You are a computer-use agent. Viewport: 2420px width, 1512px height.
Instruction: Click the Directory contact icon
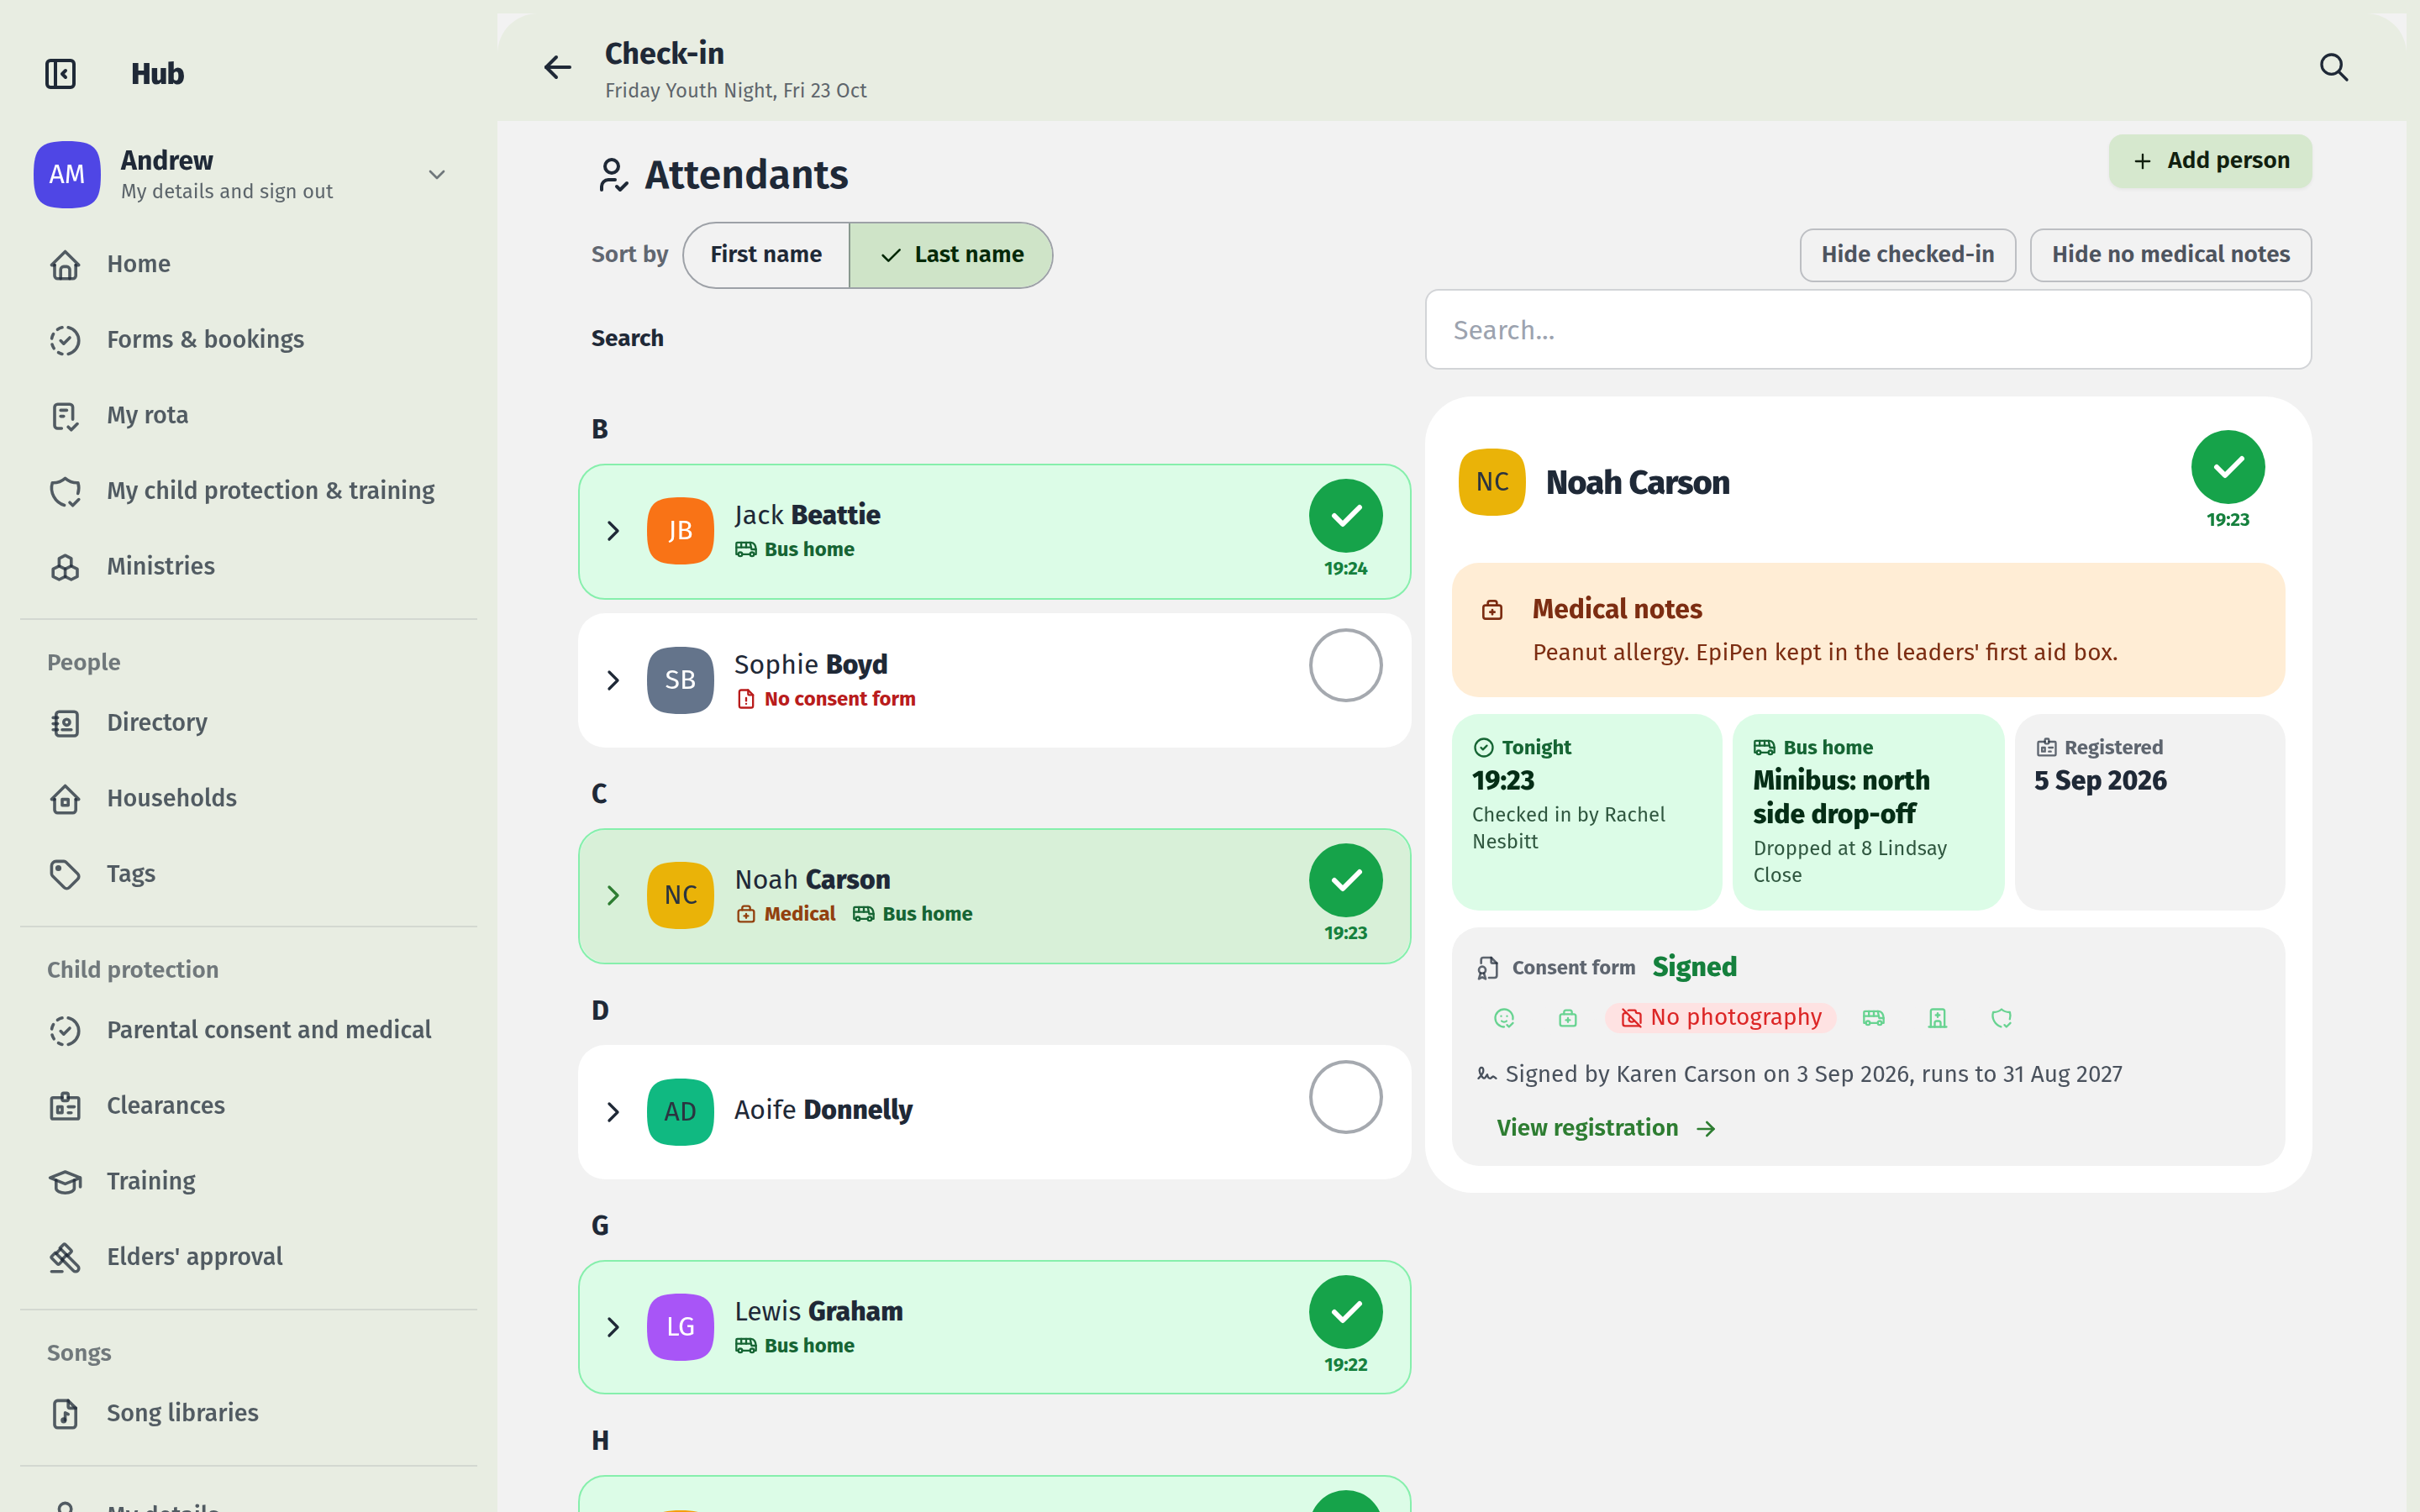click(65, 723)
